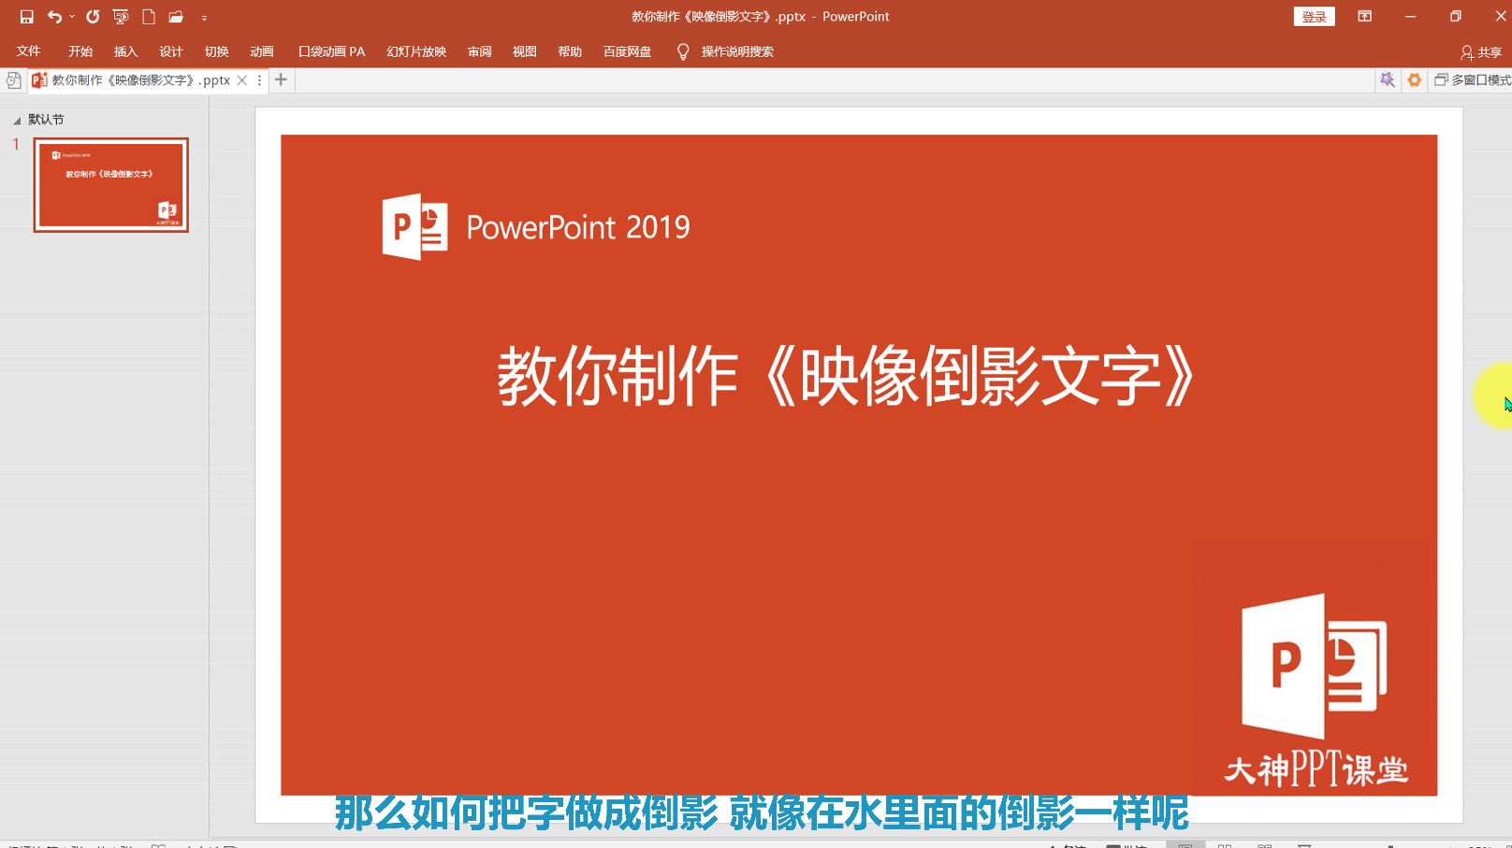Expand Customize Quick Access Toolbar dropdown

(204, 18)
